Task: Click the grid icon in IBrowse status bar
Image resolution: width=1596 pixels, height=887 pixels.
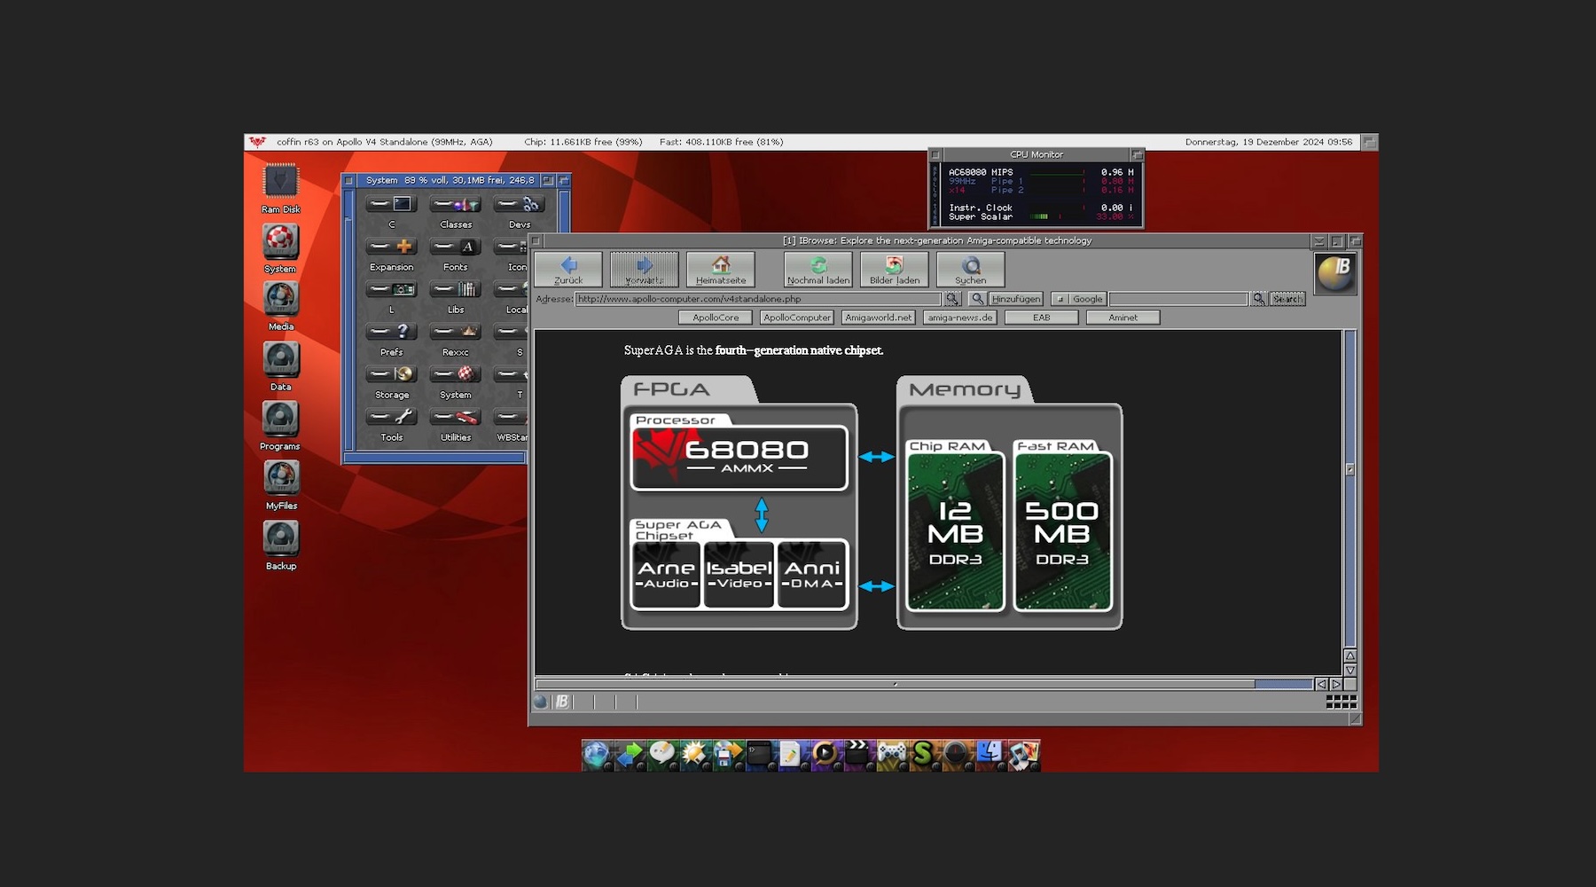Action: pos(1342,702)
